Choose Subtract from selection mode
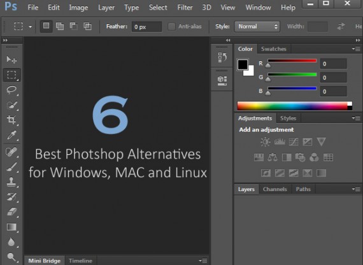 tap(74, 26)
